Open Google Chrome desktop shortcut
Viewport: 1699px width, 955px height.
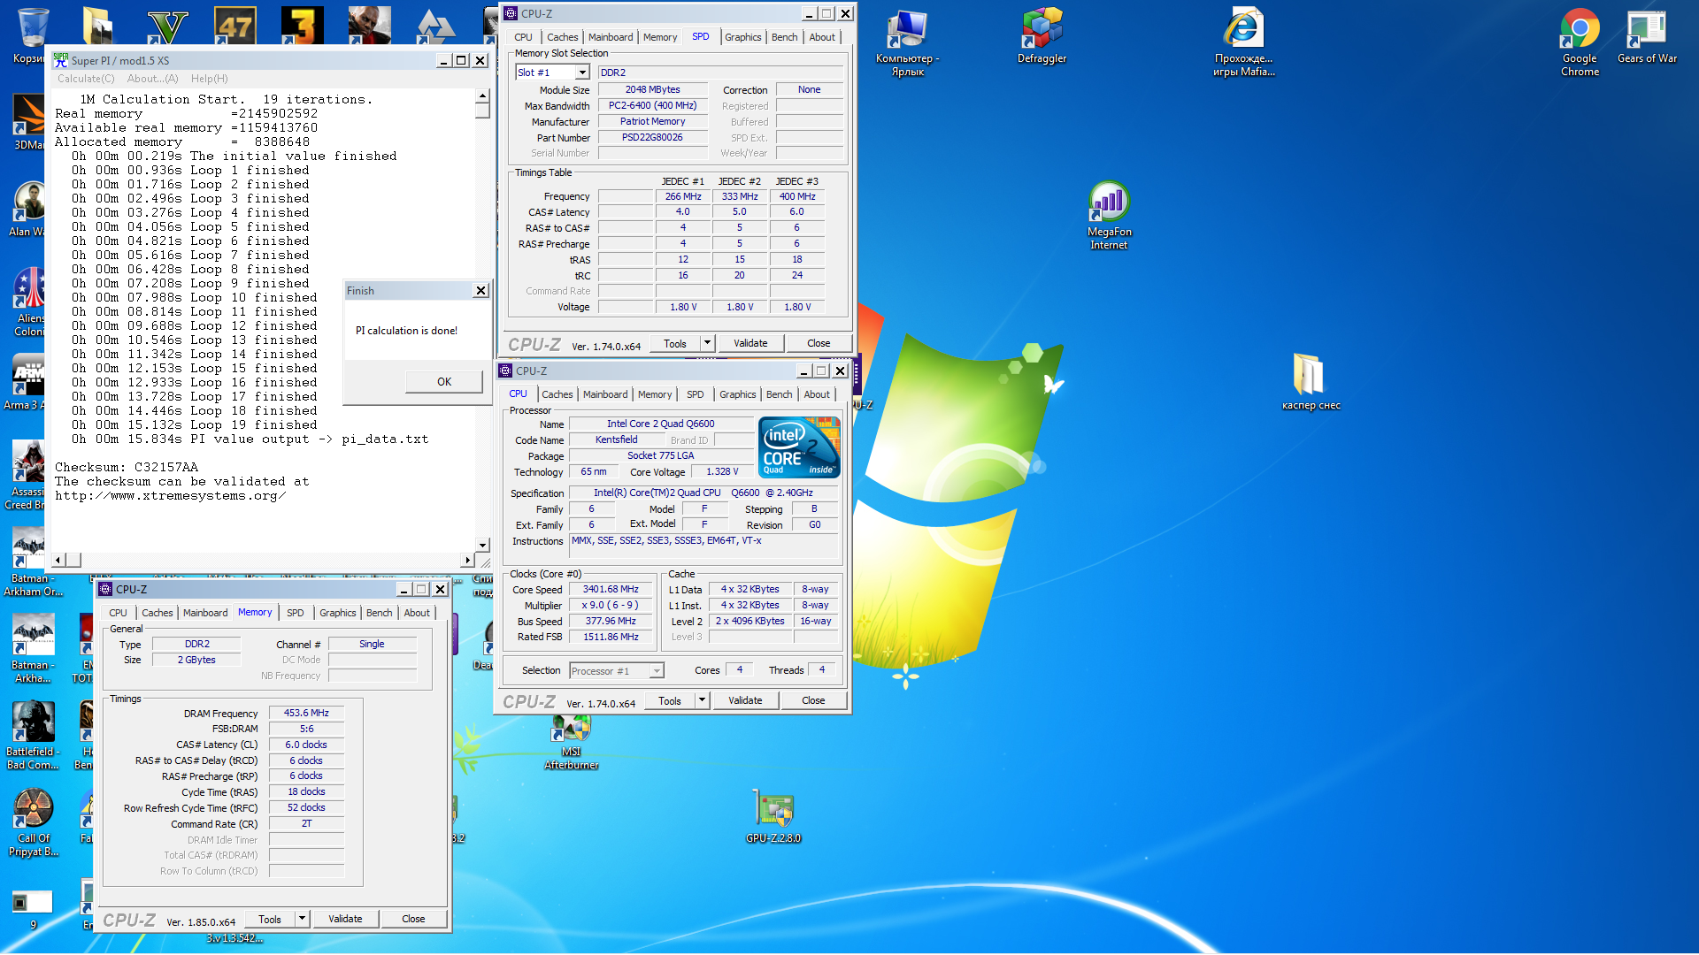click(x=1580, y=42)
